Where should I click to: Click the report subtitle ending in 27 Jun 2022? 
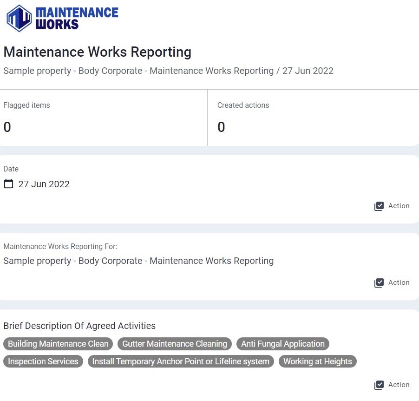pyautogui.click(x=168, y=71)
